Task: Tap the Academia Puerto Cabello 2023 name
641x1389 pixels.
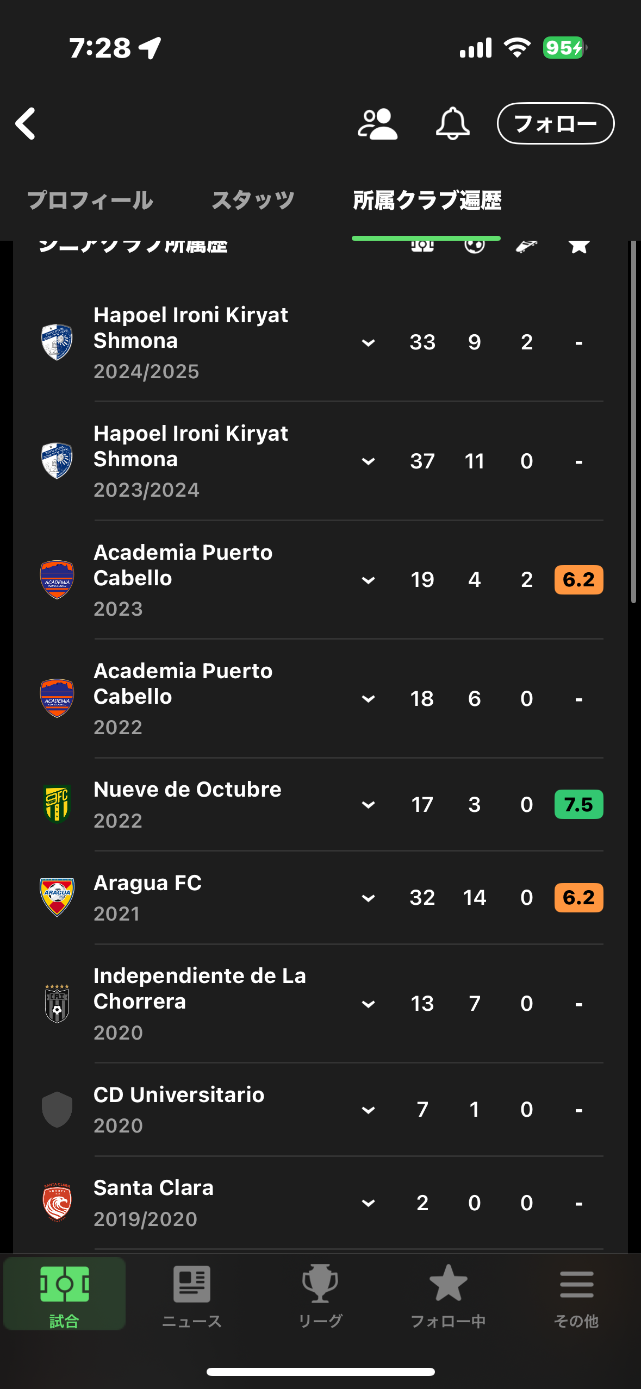Action: point(183,565)
